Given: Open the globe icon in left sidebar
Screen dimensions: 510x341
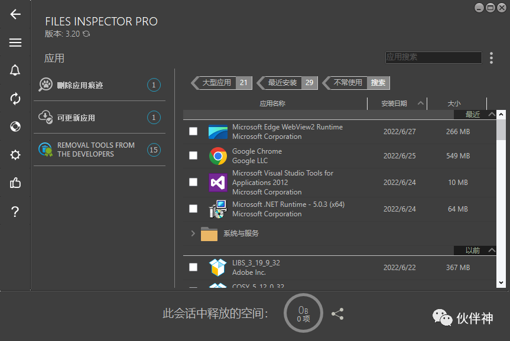Looking at the screenshot, I should [x=15, y=126].
